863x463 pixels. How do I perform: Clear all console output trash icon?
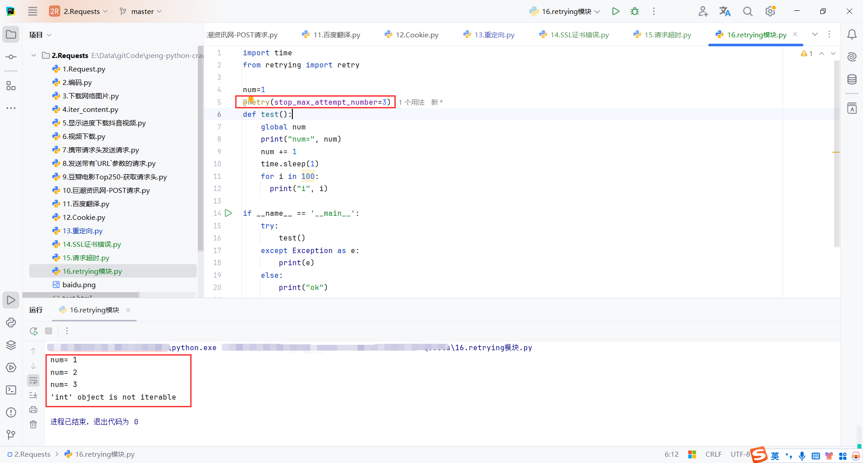[x=33, y=424]
